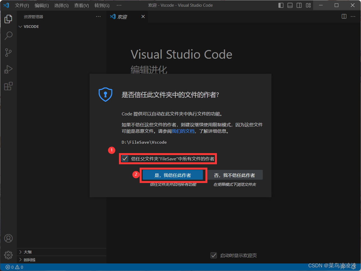
Task: Maximize the VS Code window
Action: (337, 5)
